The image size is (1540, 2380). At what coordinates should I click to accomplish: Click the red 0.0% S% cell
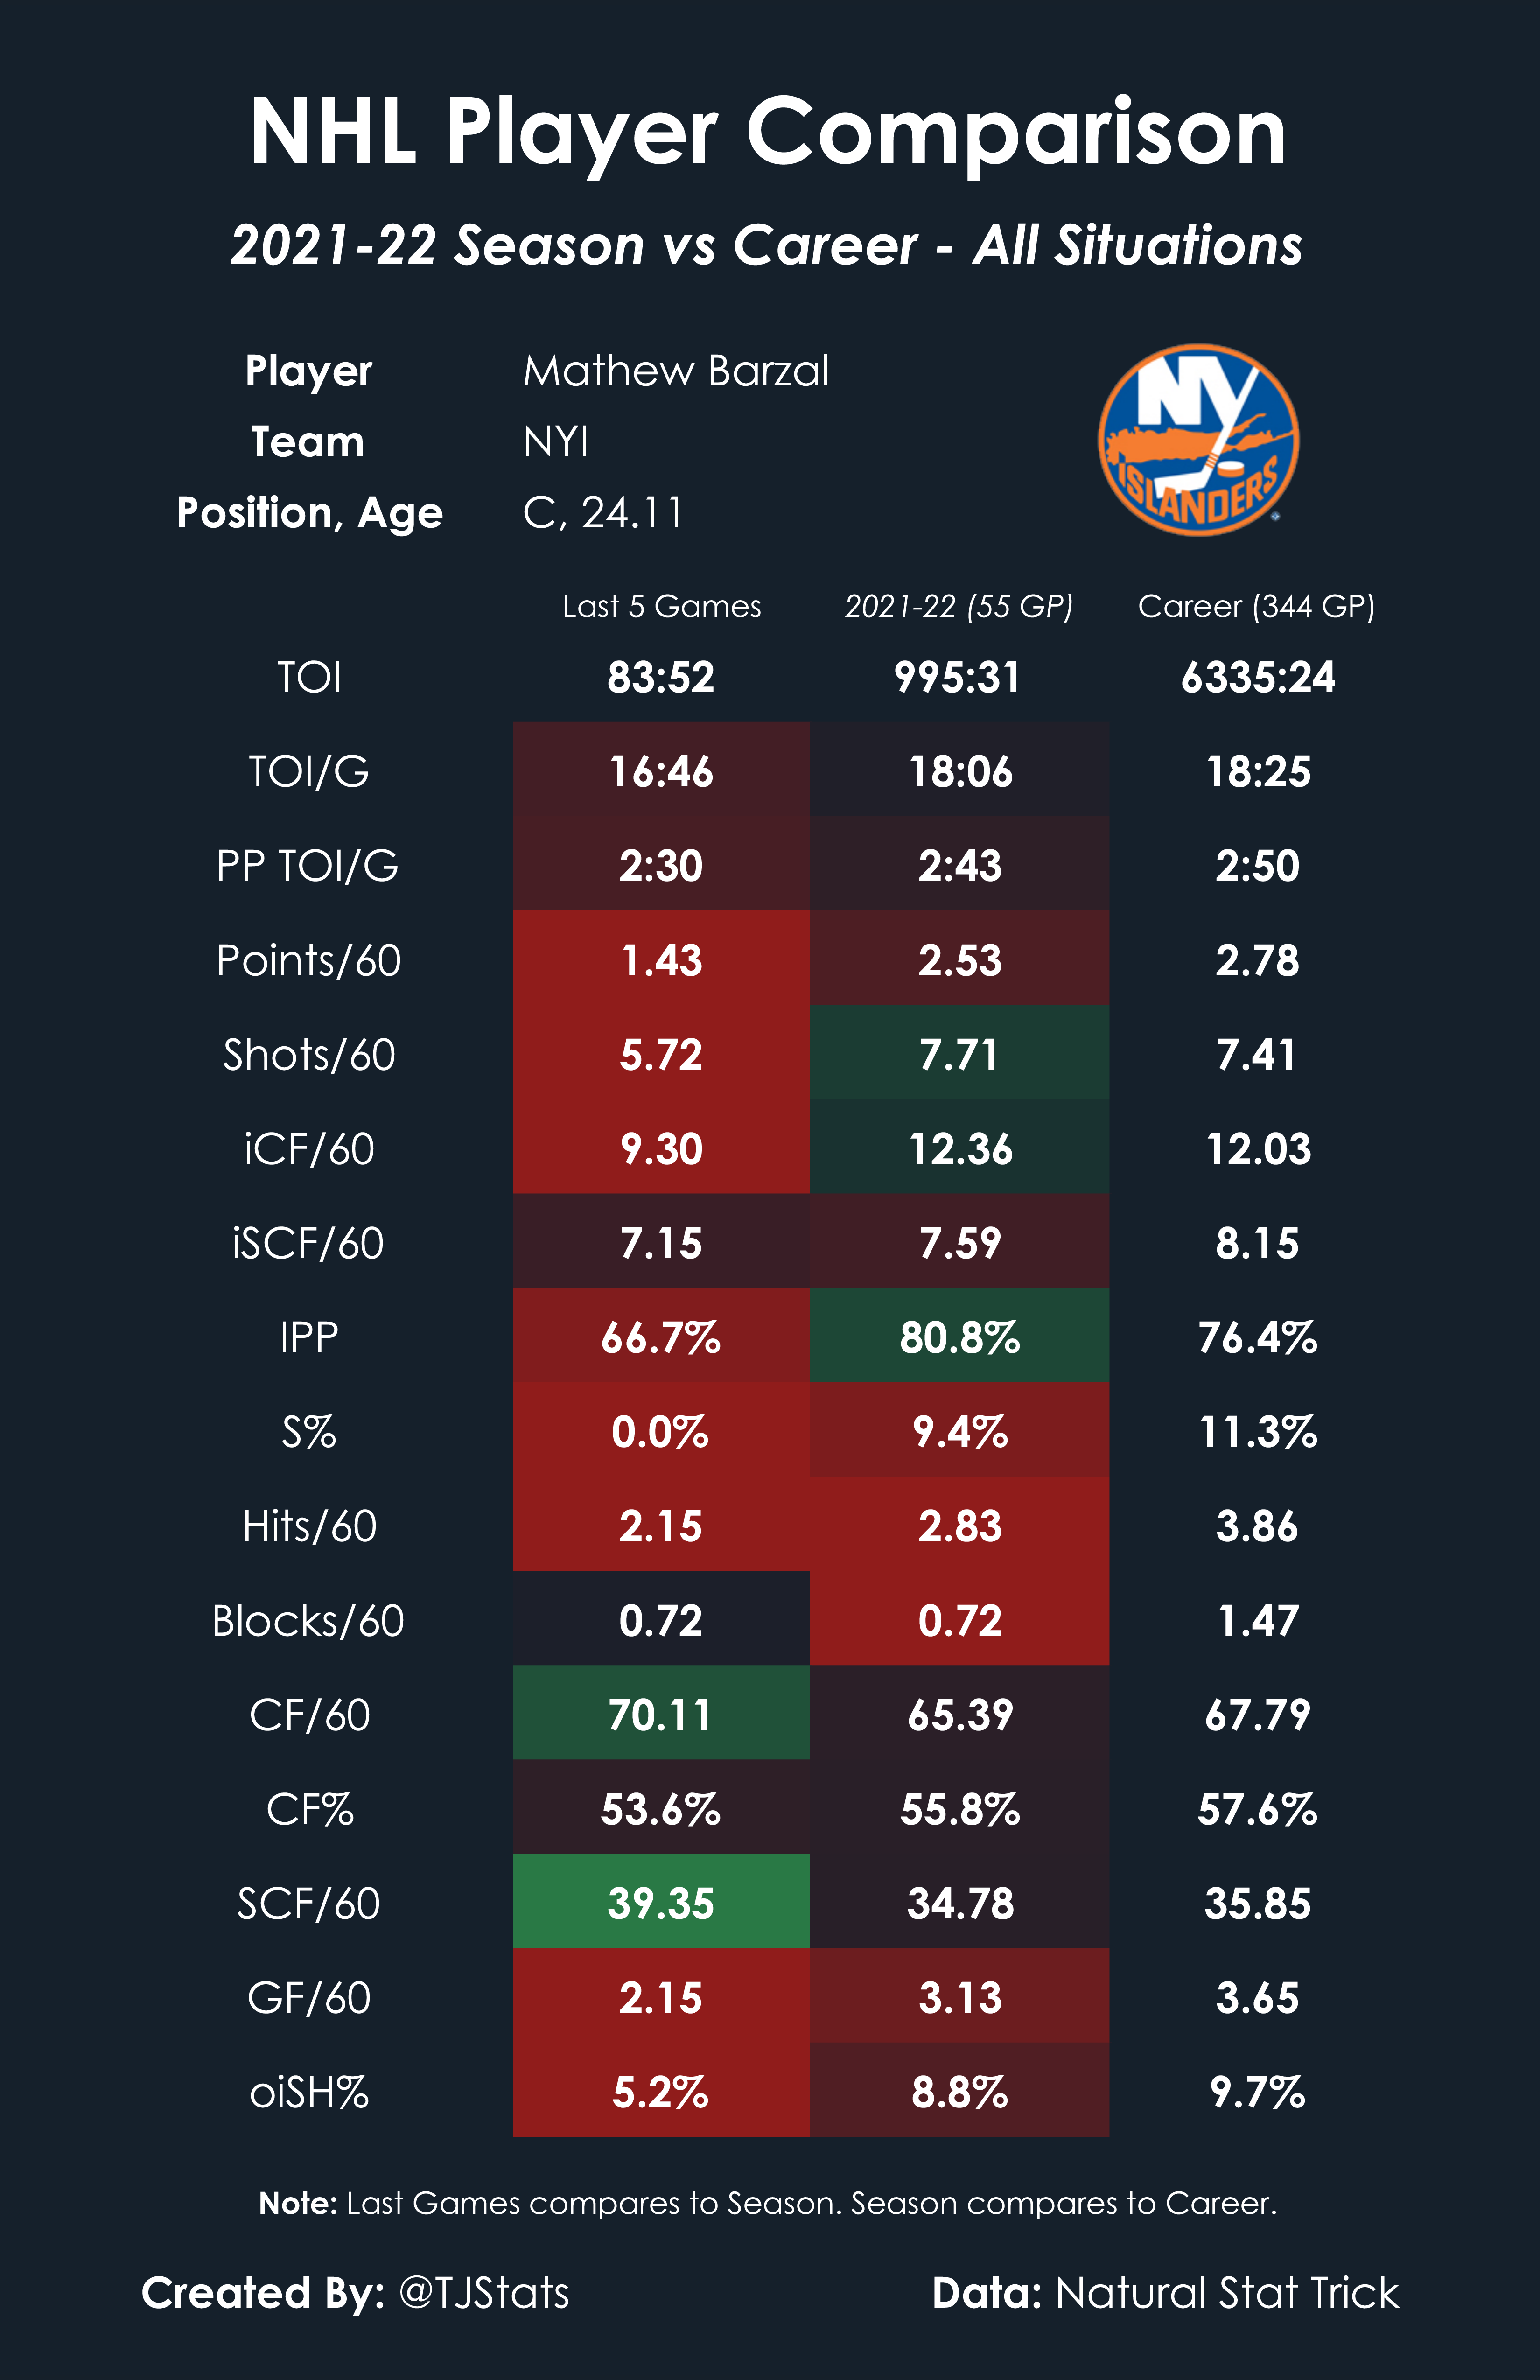[661, 1430]
